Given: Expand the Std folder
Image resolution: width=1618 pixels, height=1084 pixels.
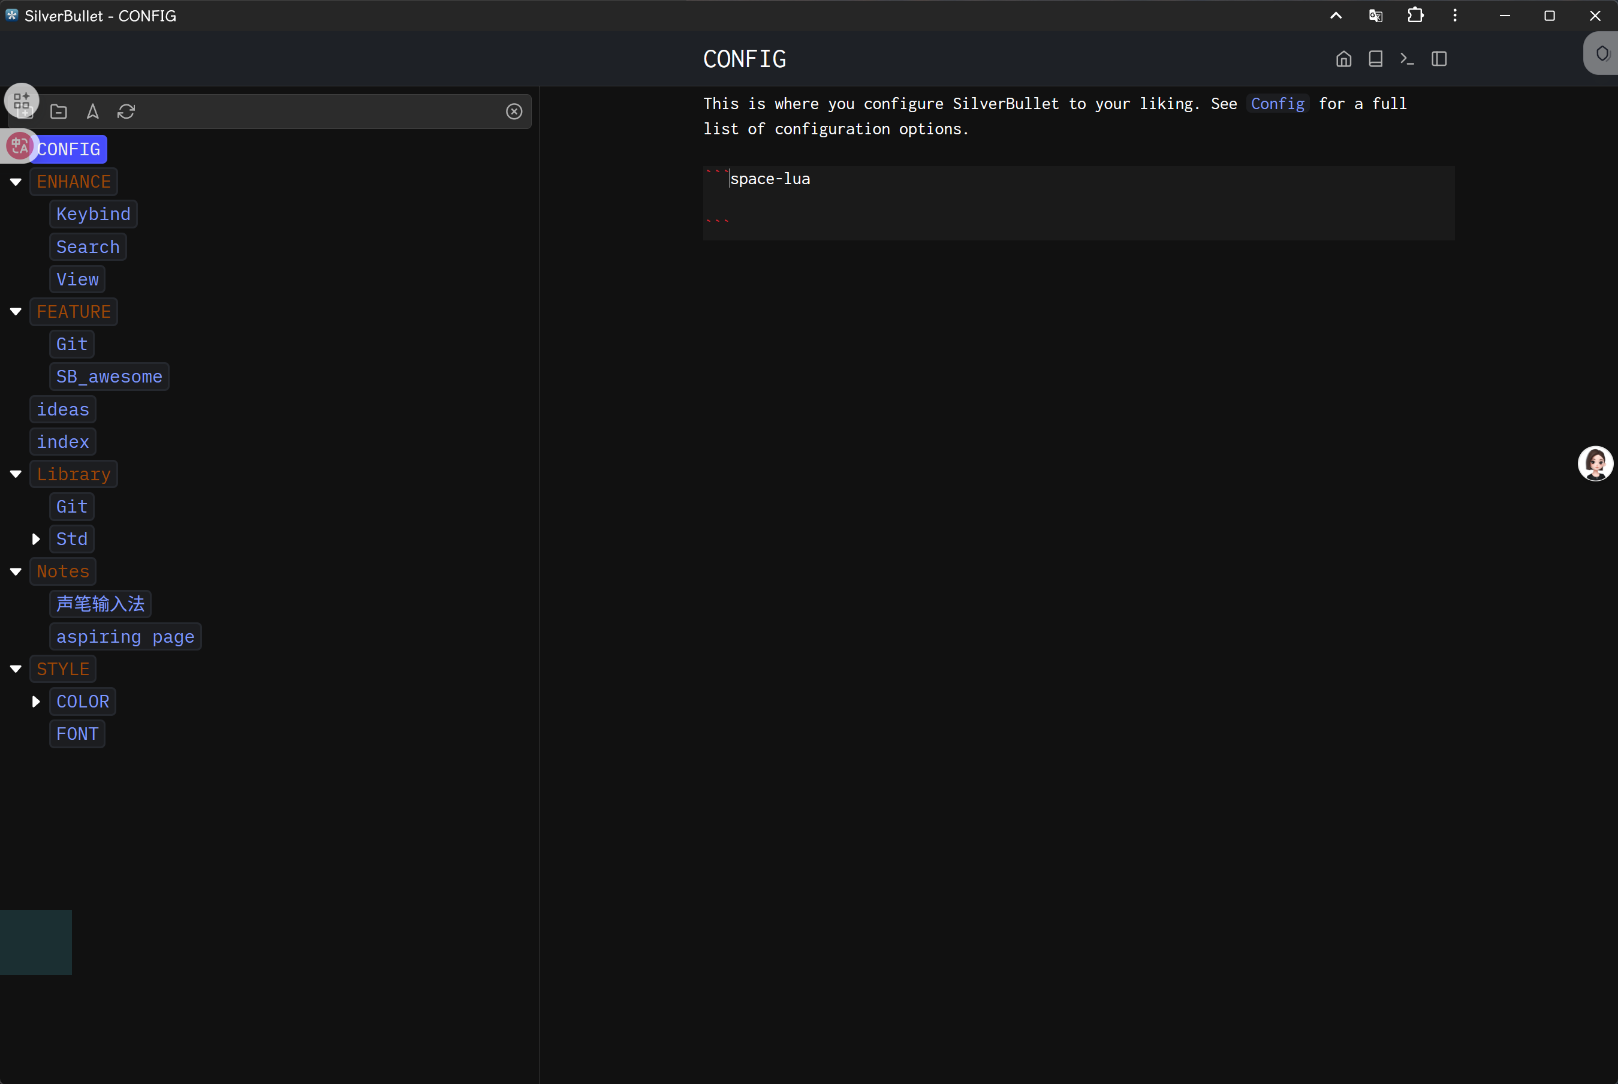Looking at the screenshot, I should [36, 539].
